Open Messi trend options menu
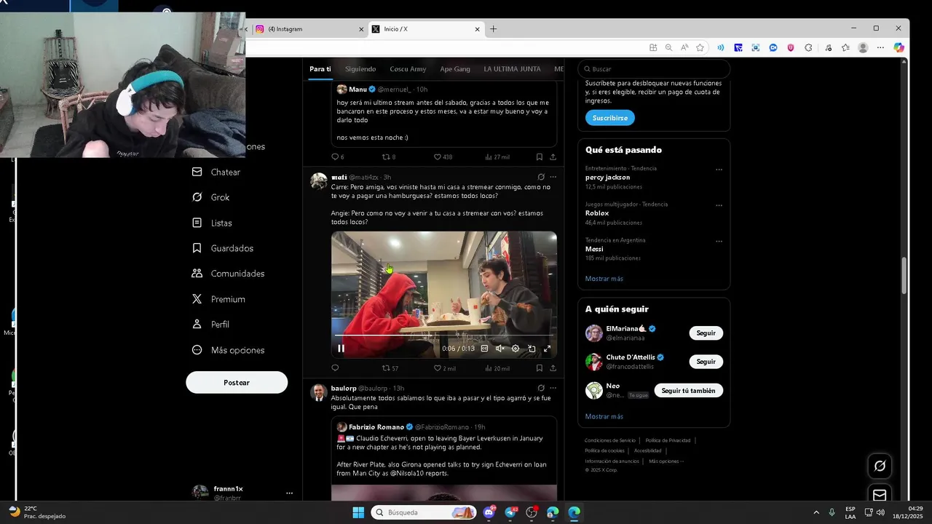Image resolution: width=932 pixels, height=524 pixels. 719,241
